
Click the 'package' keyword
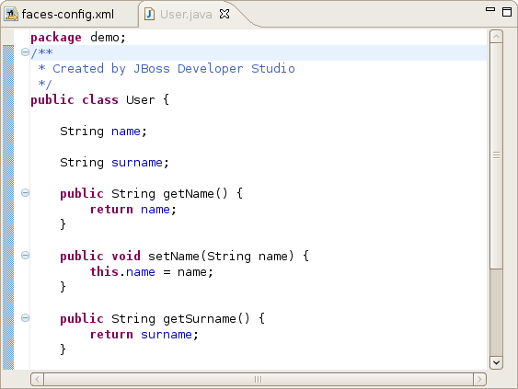[x=56, y=38]
